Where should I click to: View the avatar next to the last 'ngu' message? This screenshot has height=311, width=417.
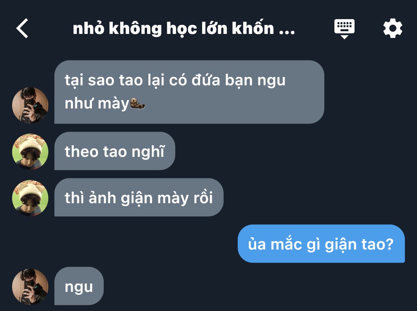pos(30,287)
